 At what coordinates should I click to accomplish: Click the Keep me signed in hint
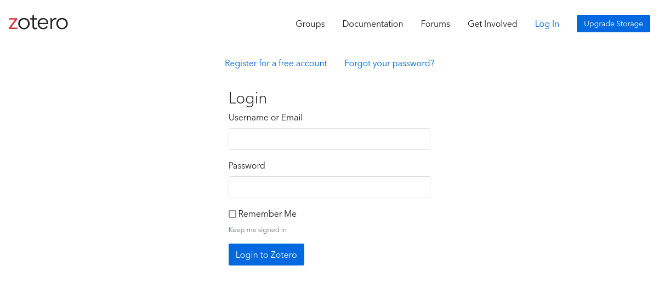click(x=257, y=230)
